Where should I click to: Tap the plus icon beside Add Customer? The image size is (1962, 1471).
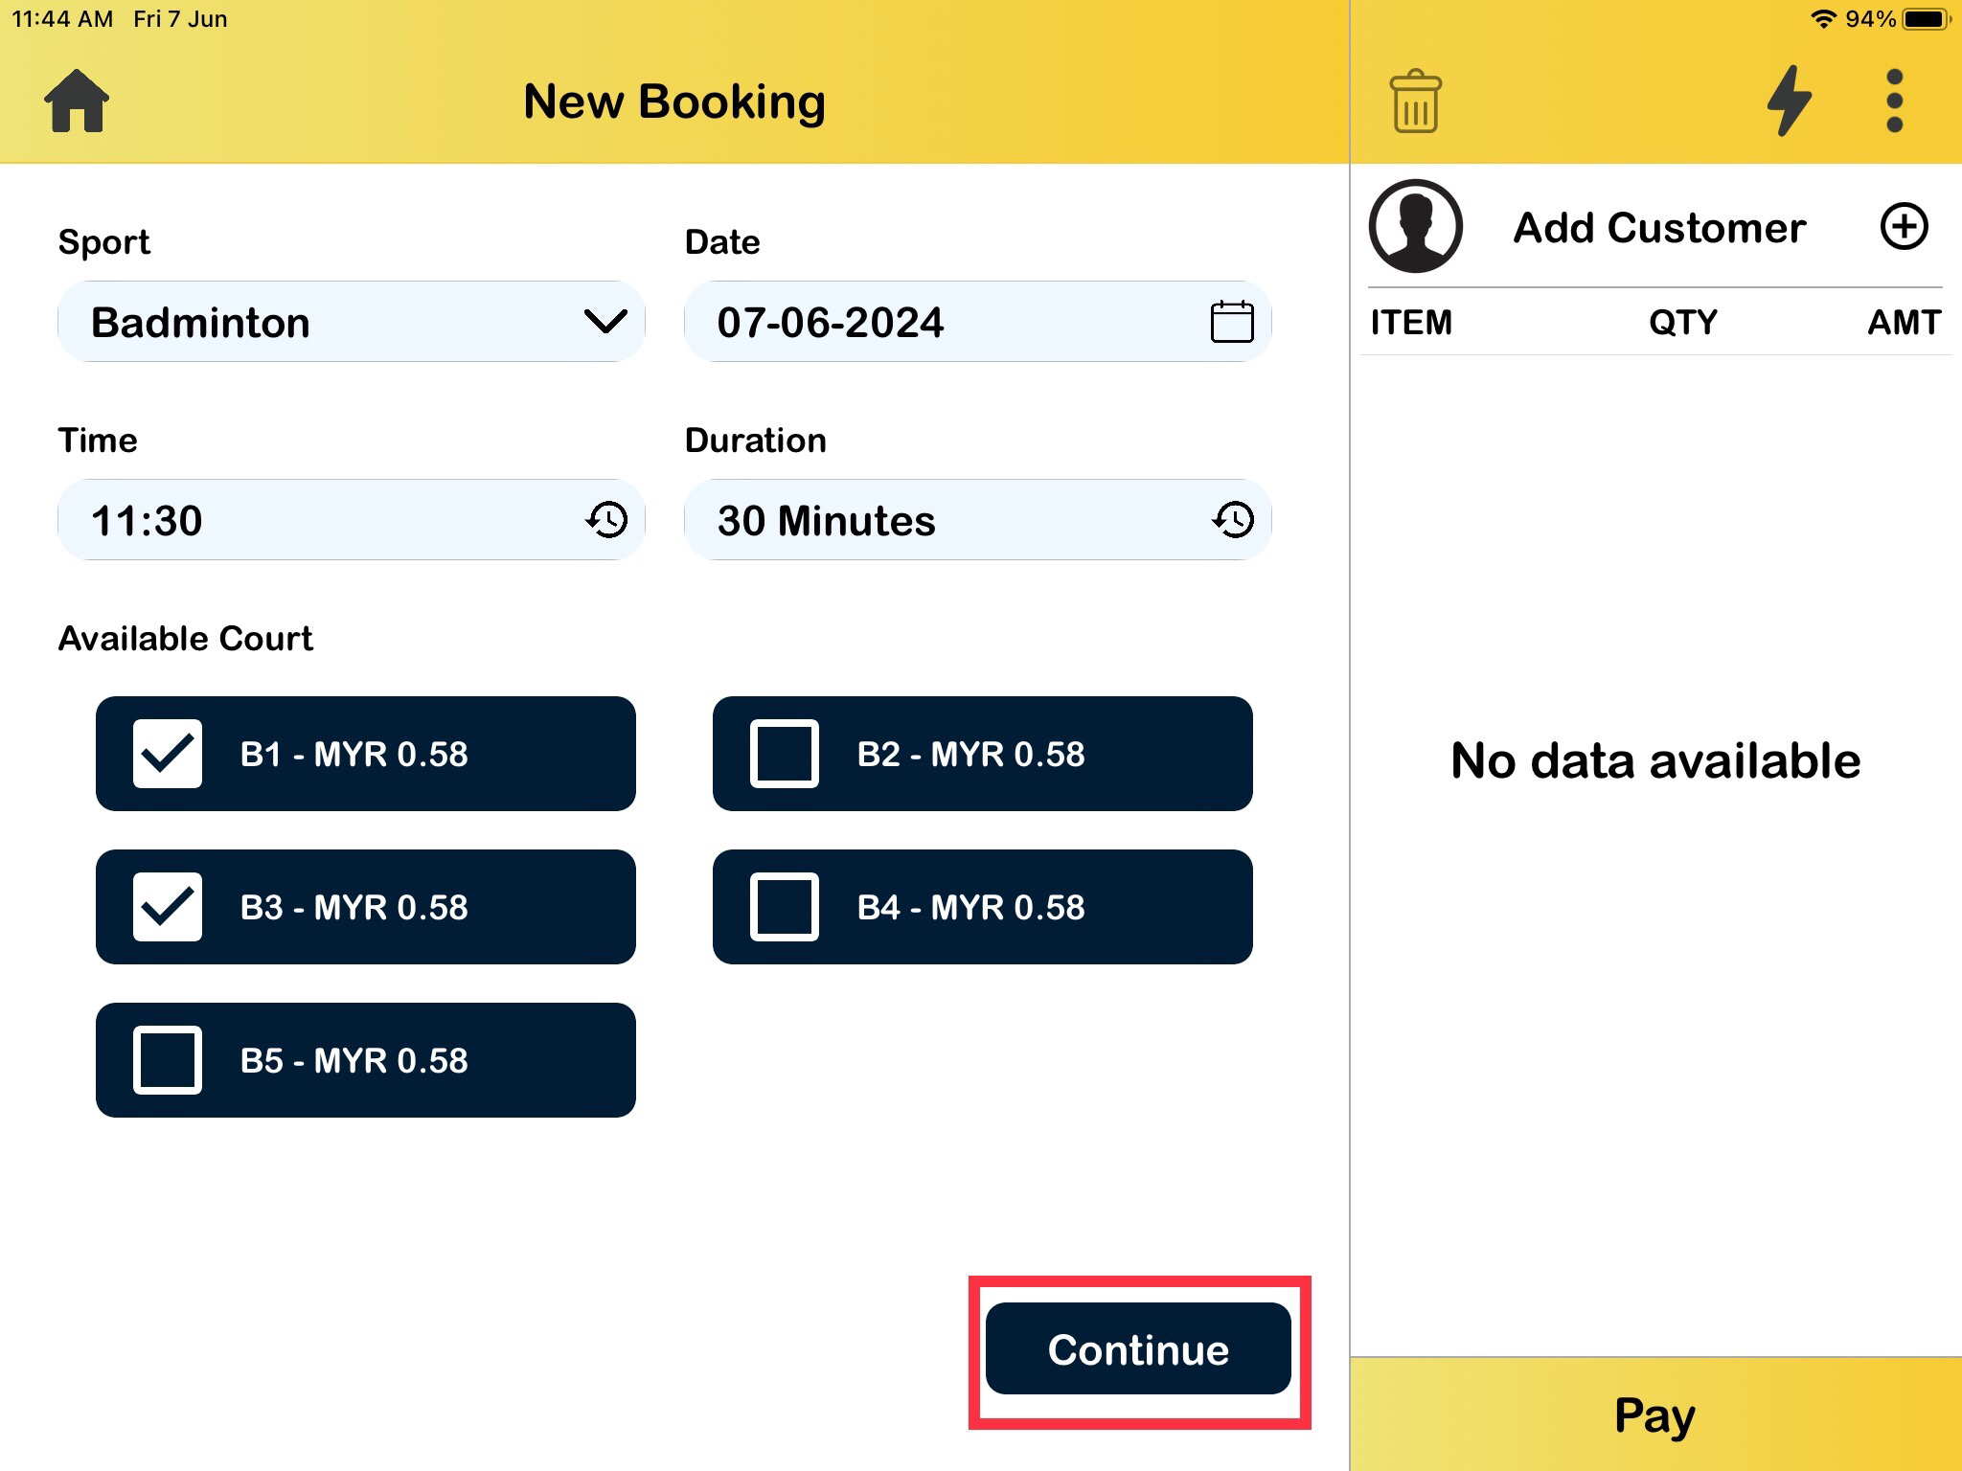1904,227
